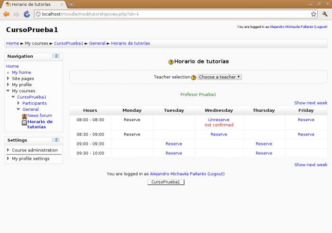The image size is (332, 233).
Task: Collapse the General section tree arrow
Action: coord(18,109)
